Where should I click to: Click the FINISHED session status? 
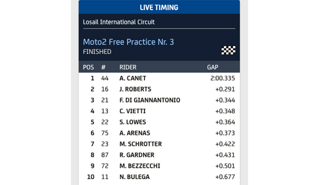(97, 52)
